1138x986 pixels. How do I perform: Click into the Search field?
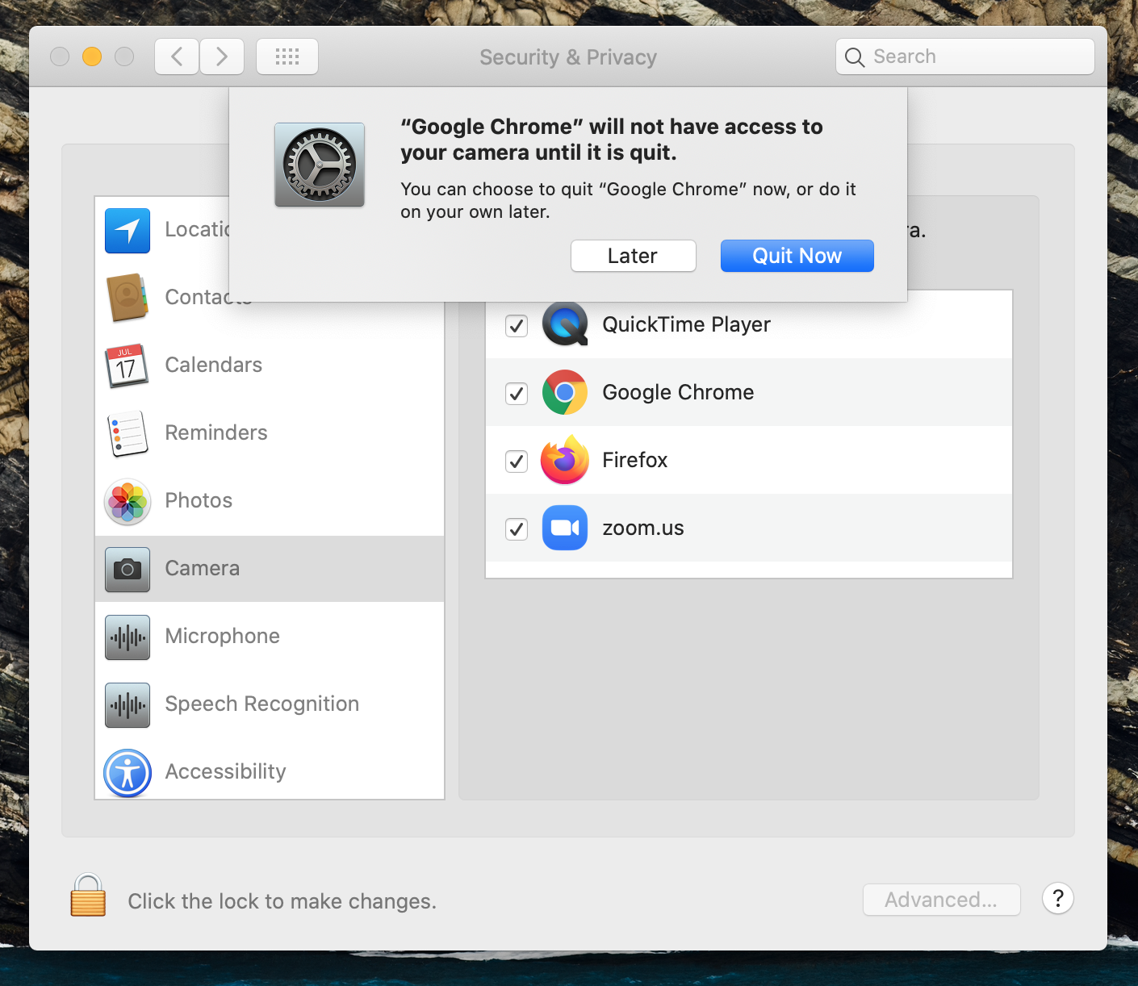[965, 56]
